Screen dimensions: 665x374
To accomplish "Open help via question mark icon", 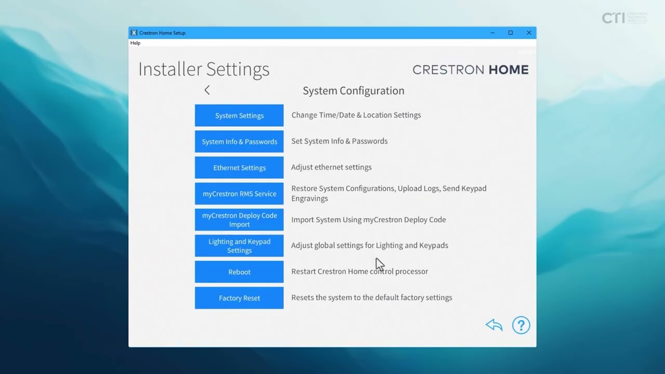I will click(x=521, y=325).
